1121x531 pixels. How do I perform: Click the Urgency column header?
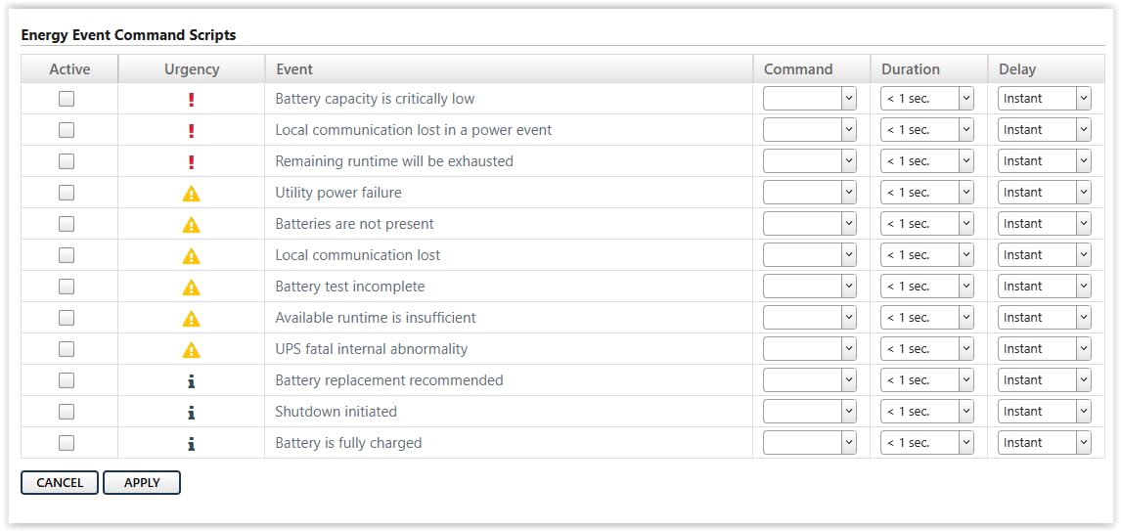click(x=192, y=69)
